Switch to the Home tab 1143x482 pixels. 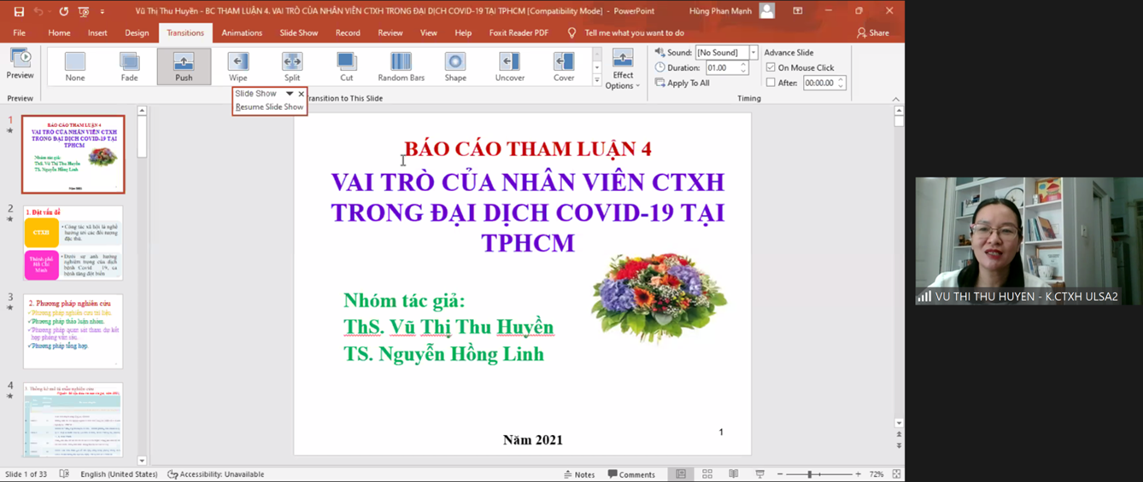click(x=59, y=33)
